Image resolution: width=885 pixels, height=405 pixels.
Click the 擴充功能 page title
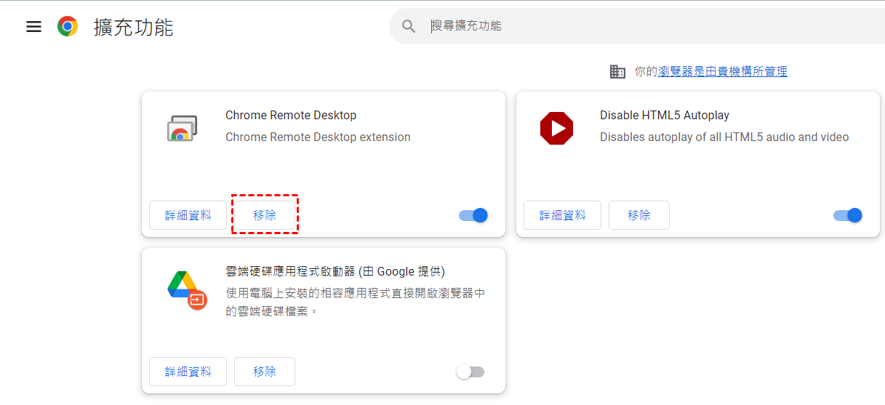tap(133, 28)
